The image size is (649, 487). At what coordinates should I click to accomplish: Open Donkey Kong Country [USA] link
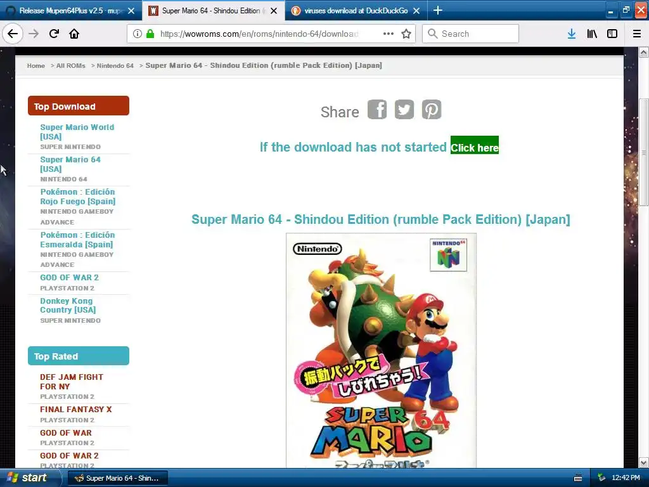(68, 305)
